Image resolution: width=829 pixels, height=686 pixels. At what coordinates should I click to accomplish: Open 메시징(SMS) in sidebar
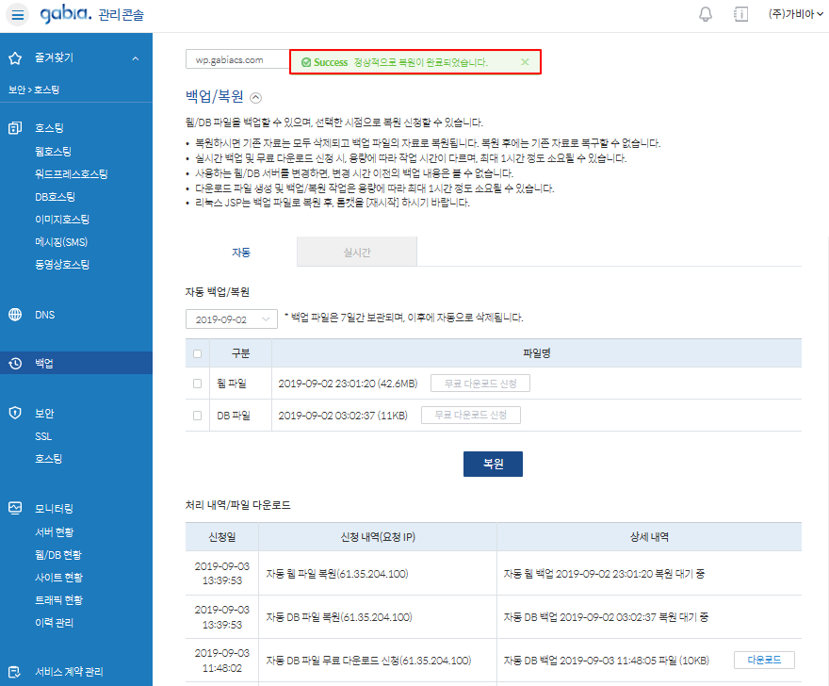click(61, 242)
